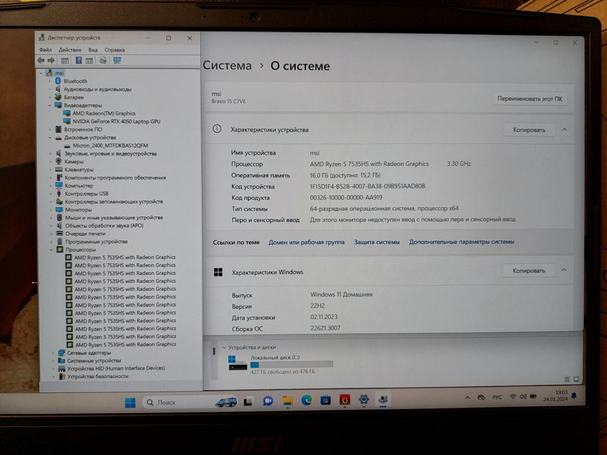Click the taskbar clock 19:03 24.01.2024
Viewport: 607px width, 455px height.
click(x=555, y=395)
